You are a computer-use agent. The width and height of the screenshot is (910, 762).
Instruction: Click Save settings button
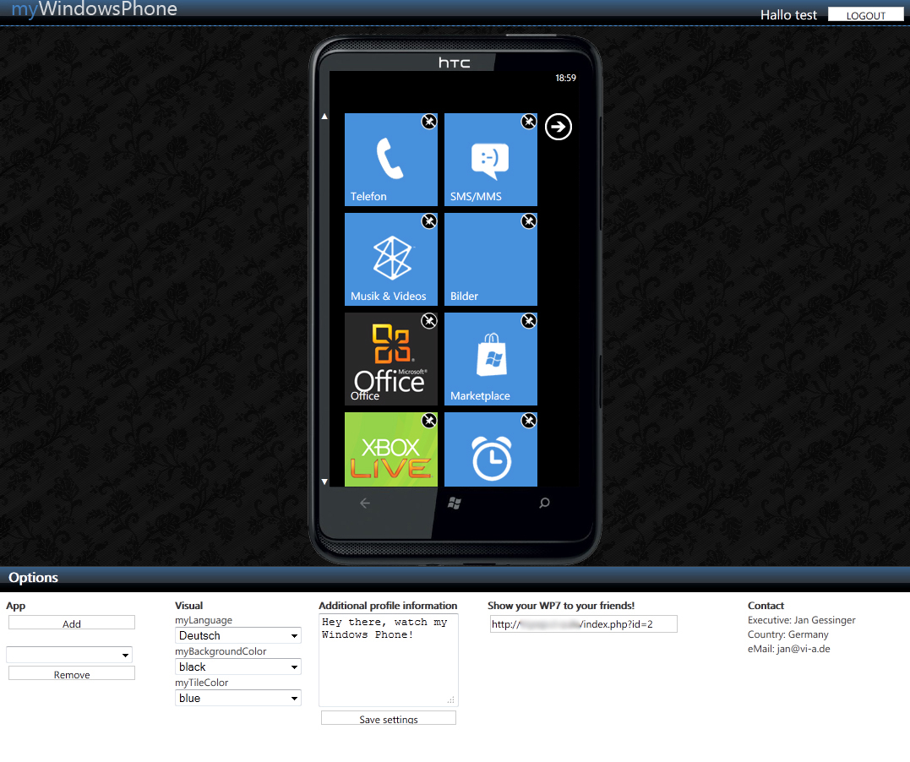pos(389,718)
